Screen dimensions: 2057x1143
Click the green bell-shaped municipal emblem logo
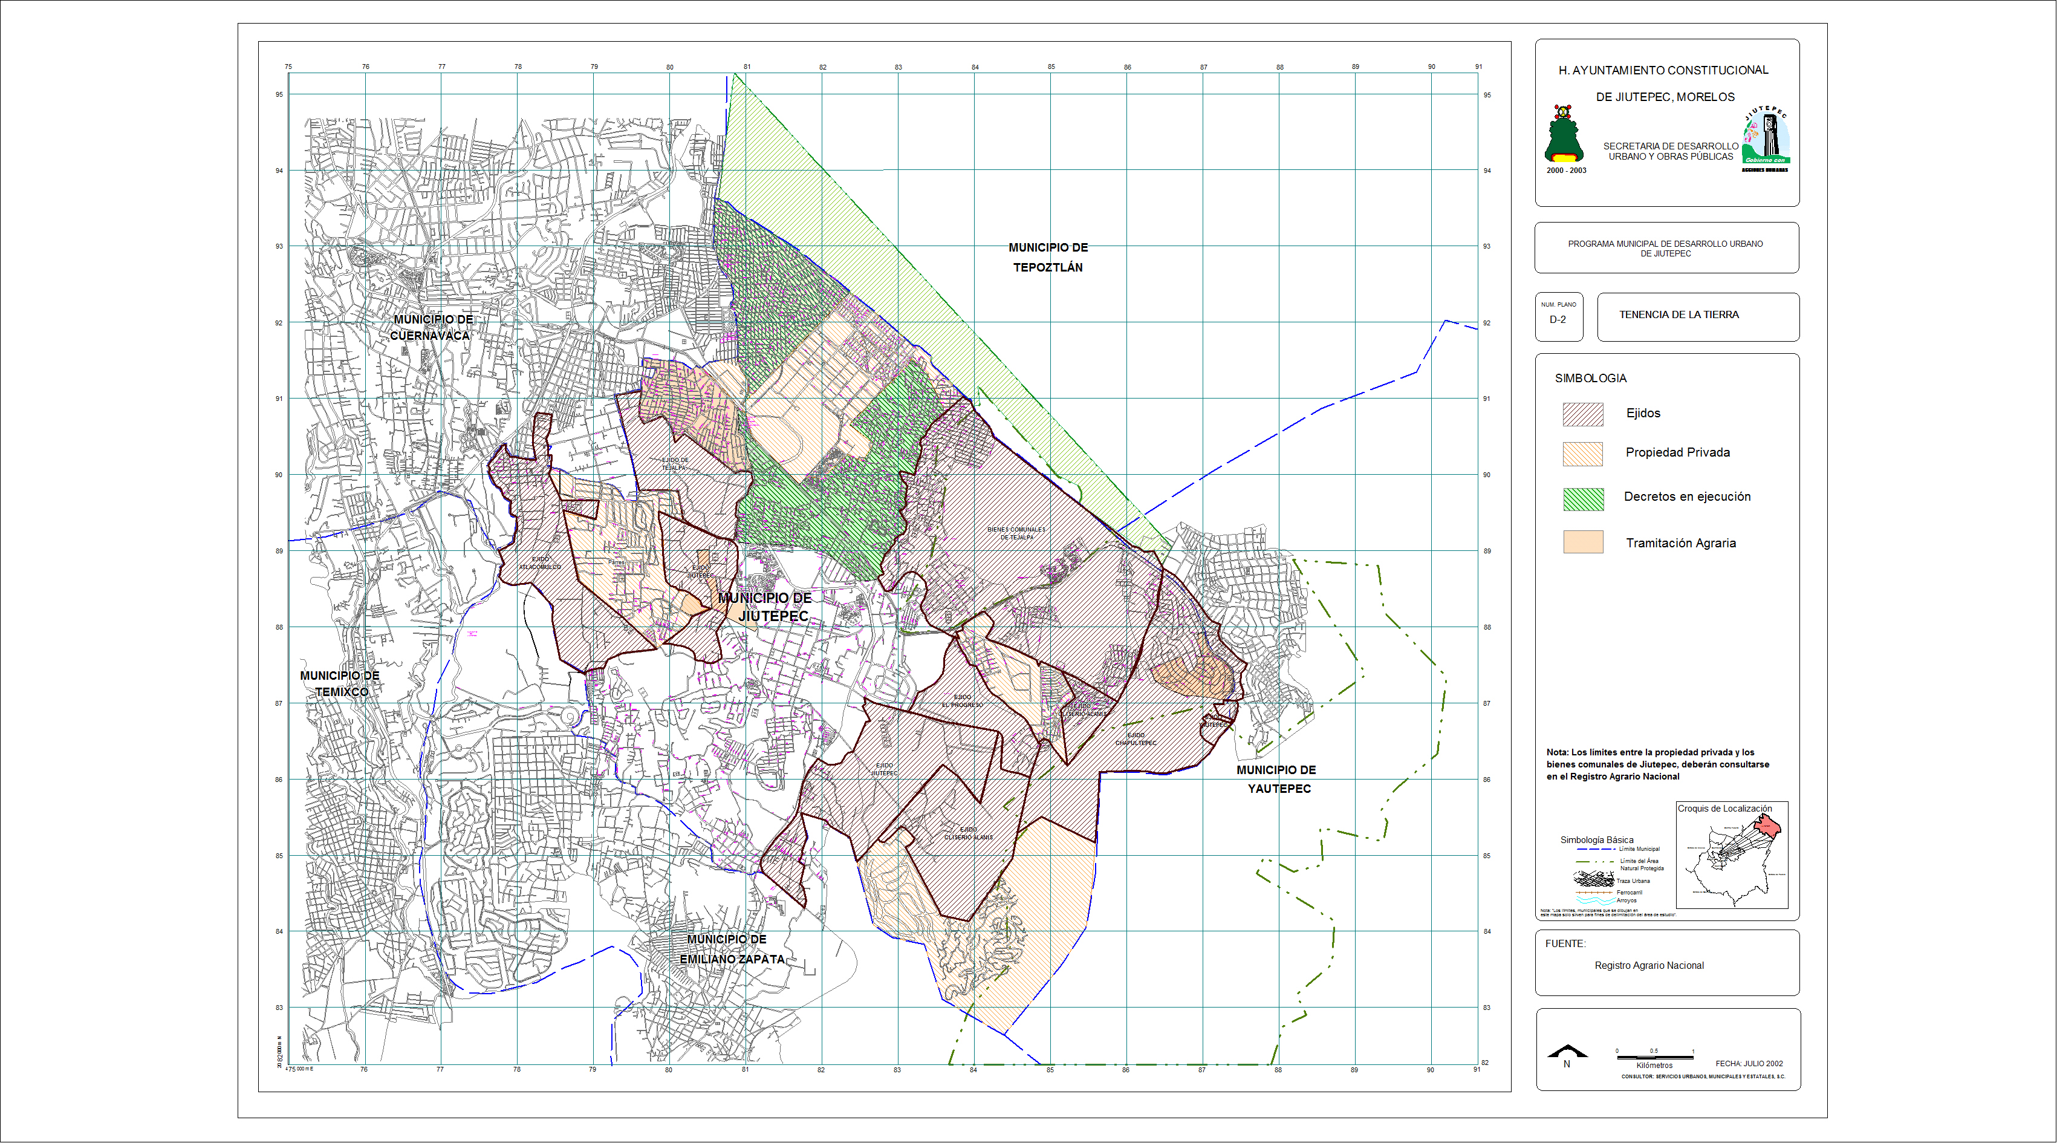click(1564, 134)
